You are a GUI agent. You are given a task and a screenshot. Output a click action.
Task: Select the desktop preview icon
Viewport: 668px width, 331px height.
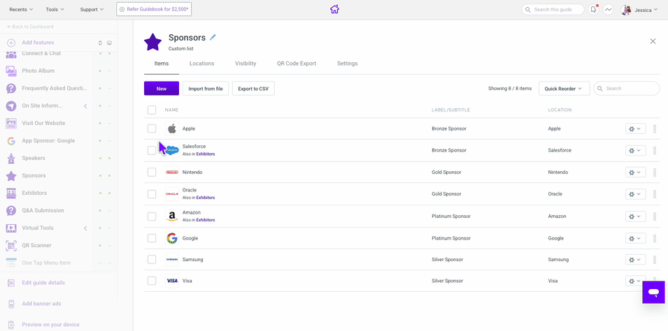coord(110,43)
